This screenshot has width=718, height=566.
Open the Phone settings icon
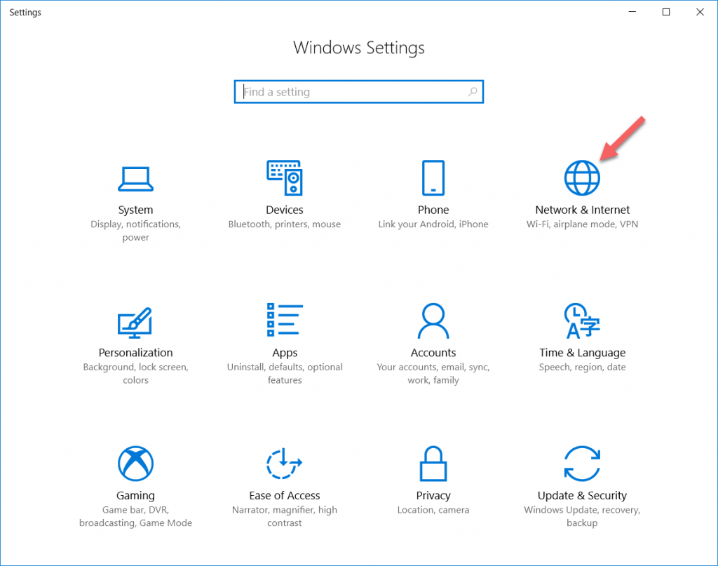click(433, 177)
